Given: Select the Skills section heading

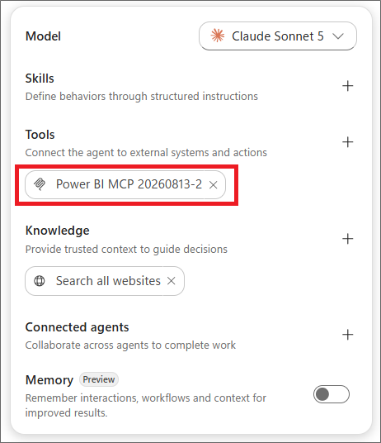Looking at the screenshot, I should pos(40,79).
